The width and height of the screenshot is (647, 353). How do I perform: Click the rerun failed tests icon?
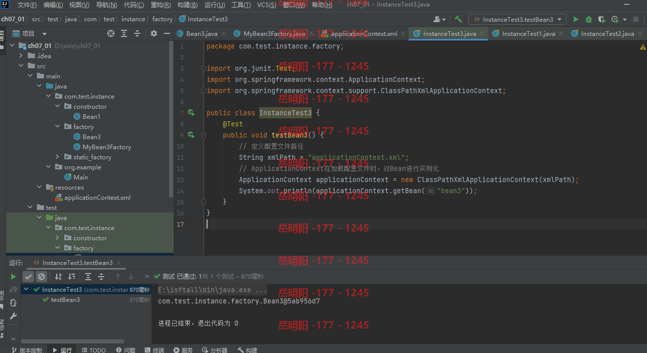[14, 290]
